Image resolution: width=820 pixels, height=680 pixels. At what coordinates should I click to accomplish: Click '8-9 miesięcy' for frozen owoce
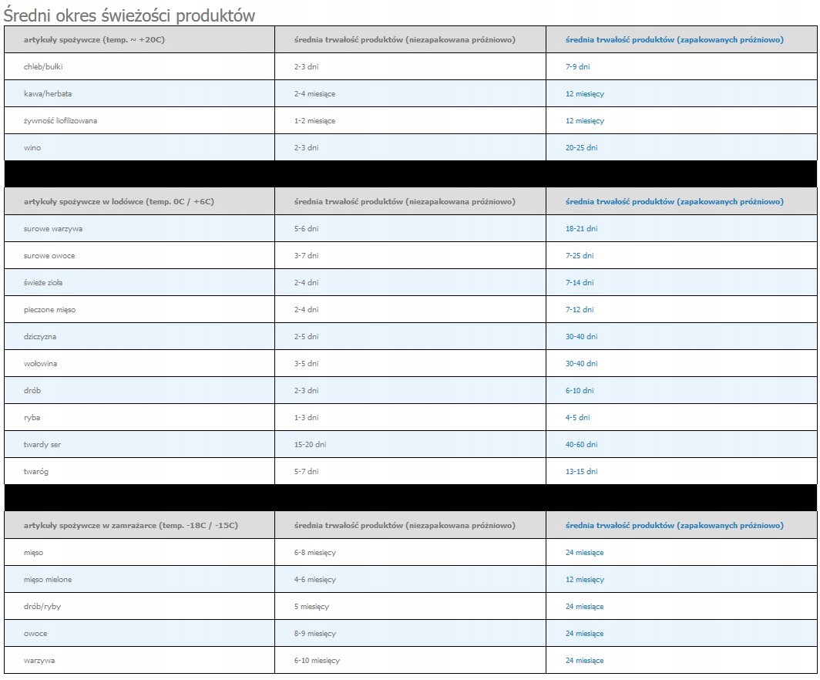(314, 634)
